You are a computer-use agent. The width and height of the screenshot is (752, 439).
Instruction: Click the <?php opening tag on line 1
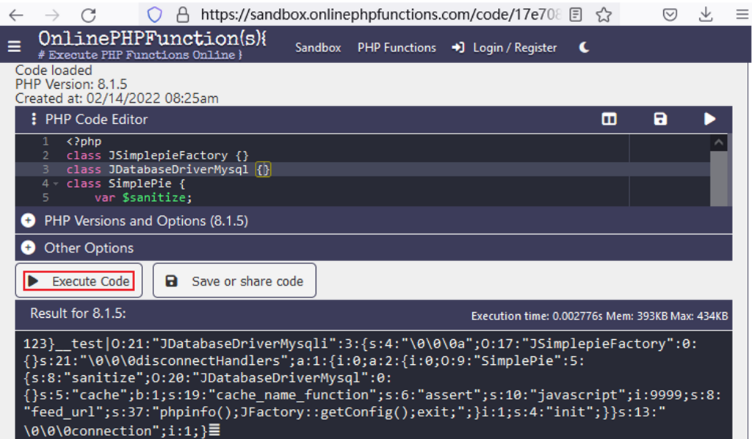click(84, 142)
